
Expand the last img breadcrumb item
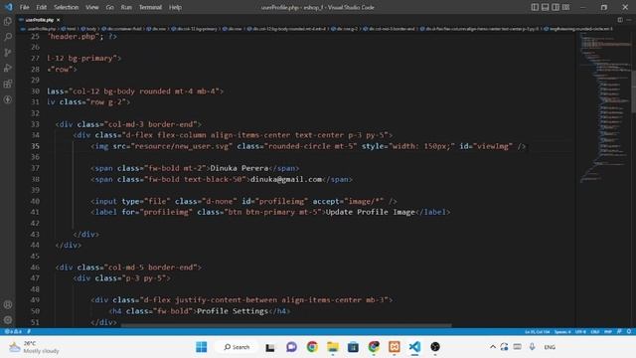point(578,29)
